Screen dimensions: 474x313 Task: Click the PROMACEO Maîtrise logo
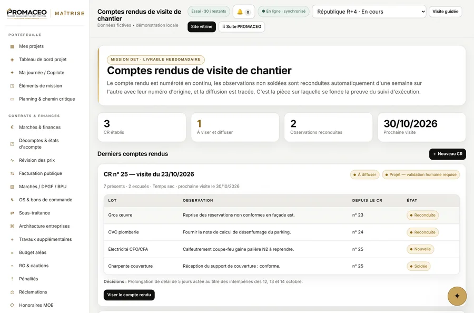tap(46, 14)
